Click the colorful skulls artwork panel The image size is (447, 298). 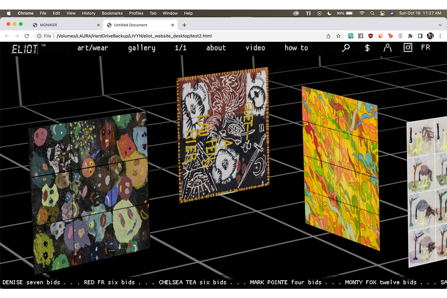coord(89,192)
